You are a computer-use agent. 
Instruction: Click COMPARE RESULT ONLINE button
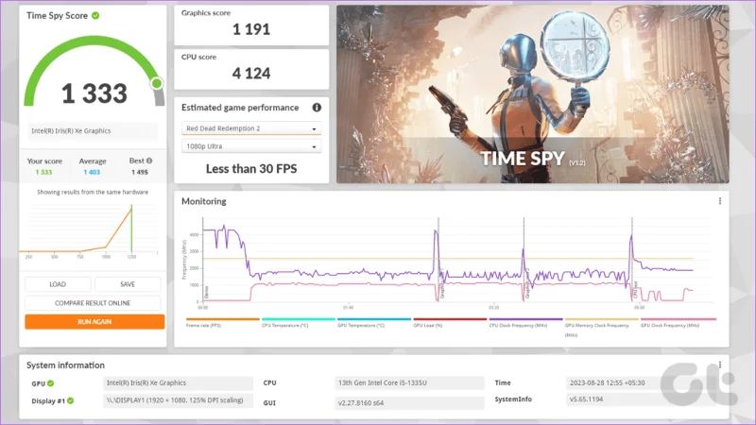click(x=93, y=303)
